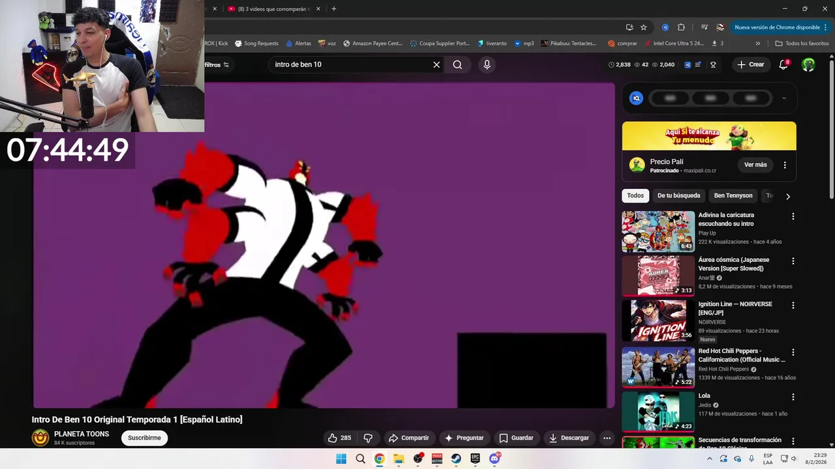Click the YouTube search magnifier button
Image resolution: width=835 pixels, height=469 pixels.
point(457,64)
